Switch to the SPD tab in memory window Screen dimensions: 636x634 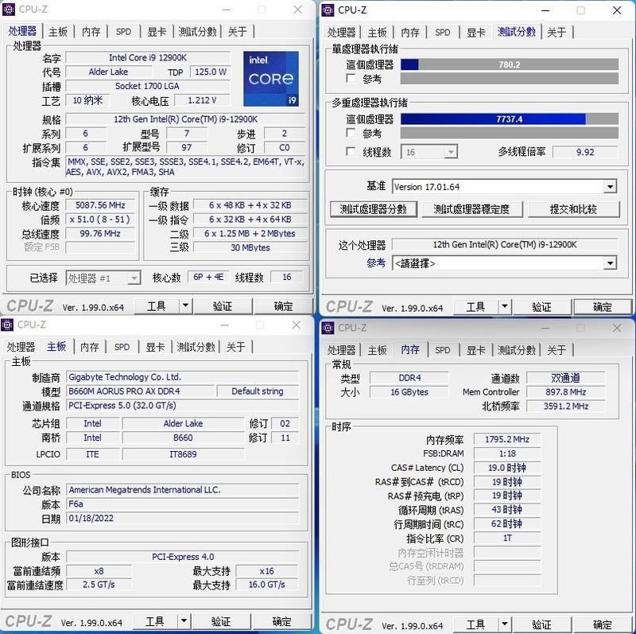pos(443,349)
